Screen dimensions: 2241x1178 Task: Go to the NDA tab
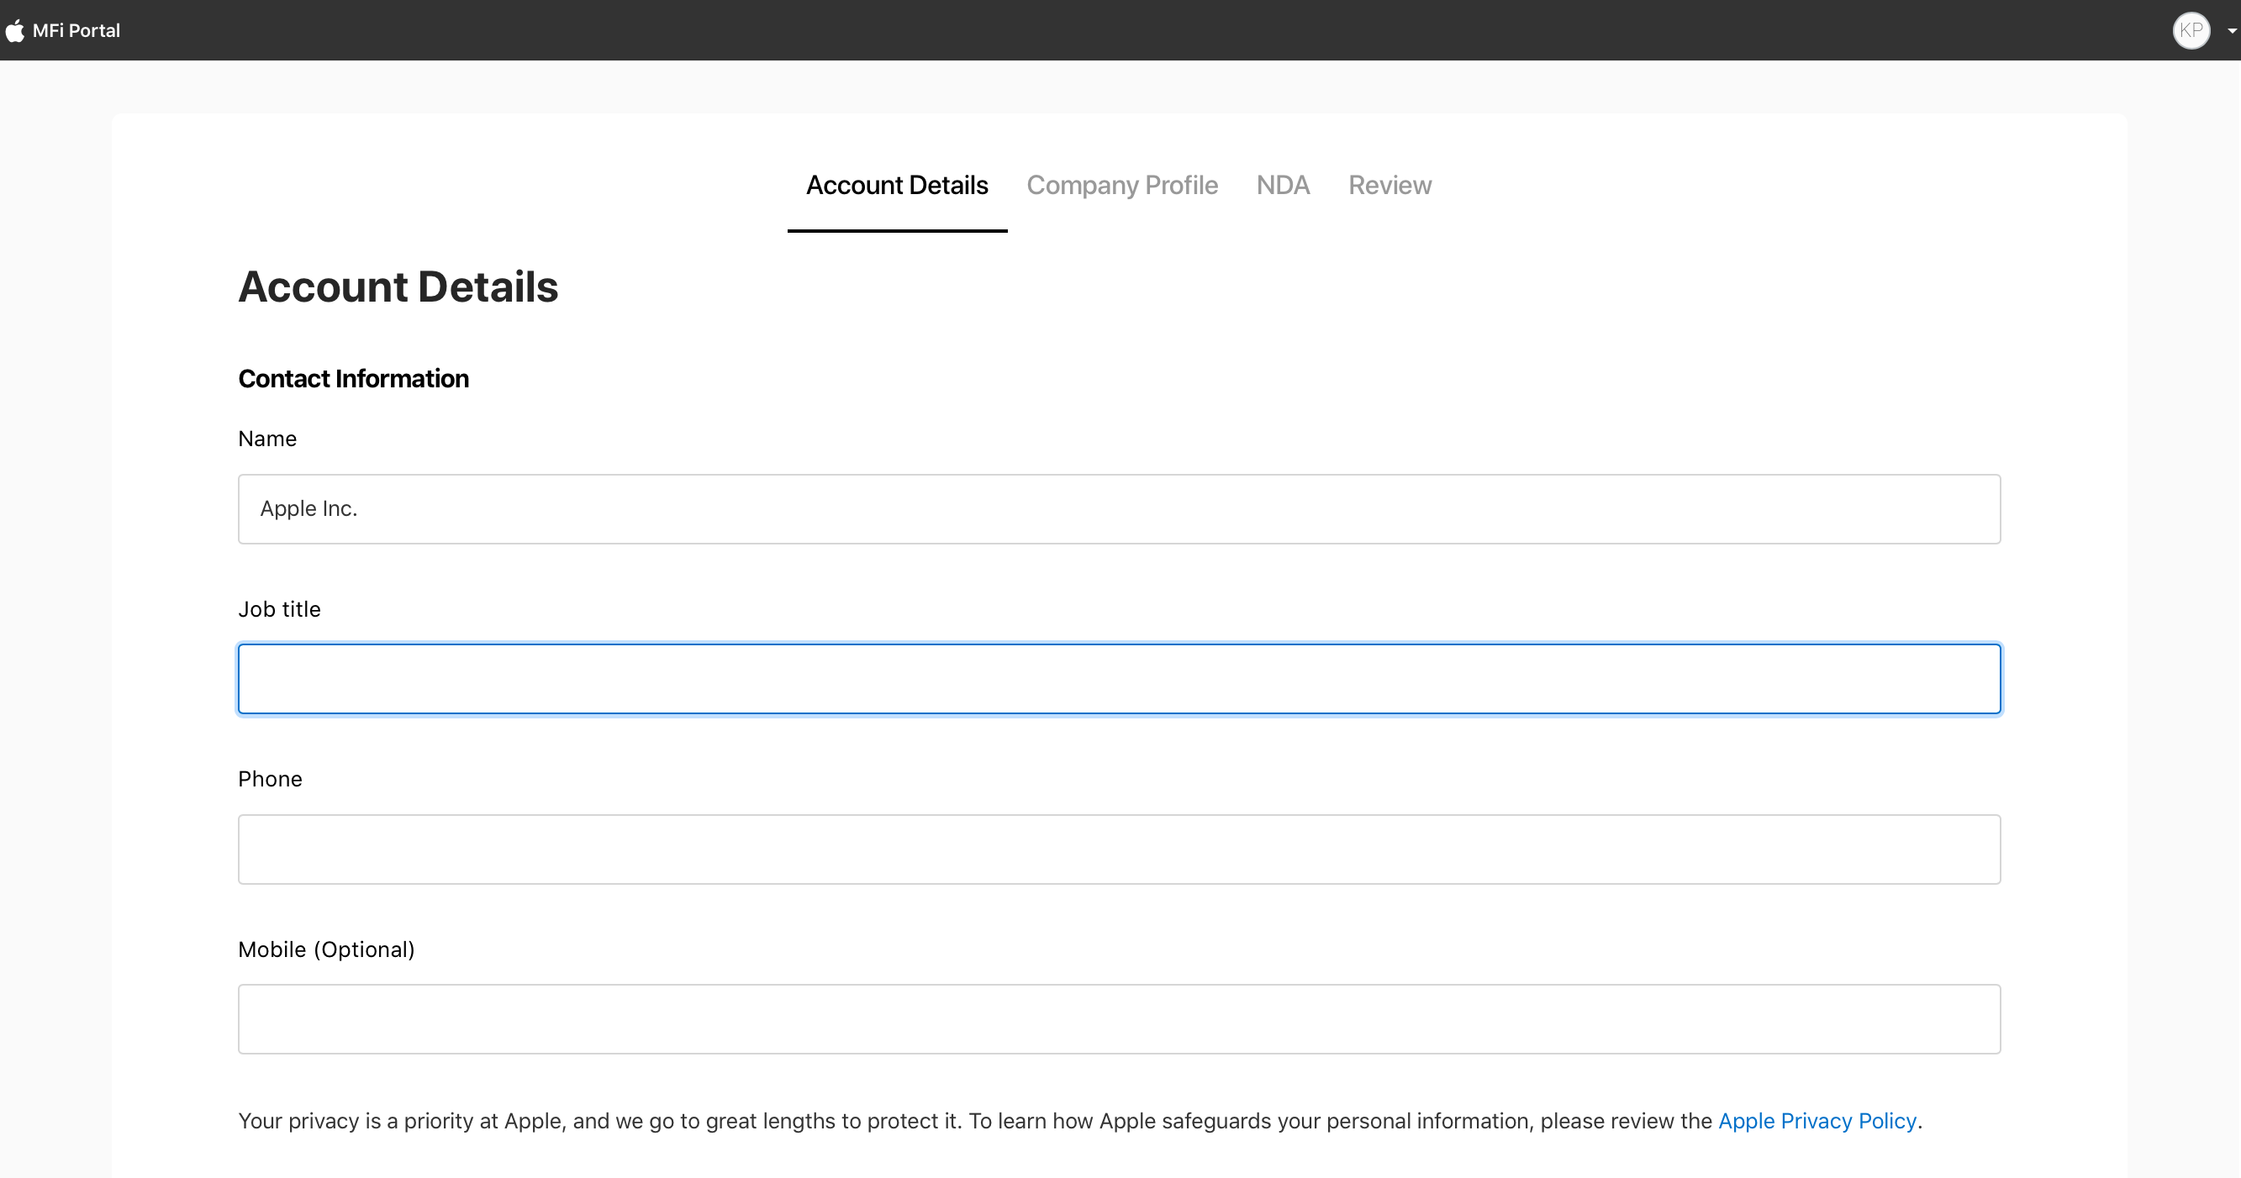tap(1282, 185)
